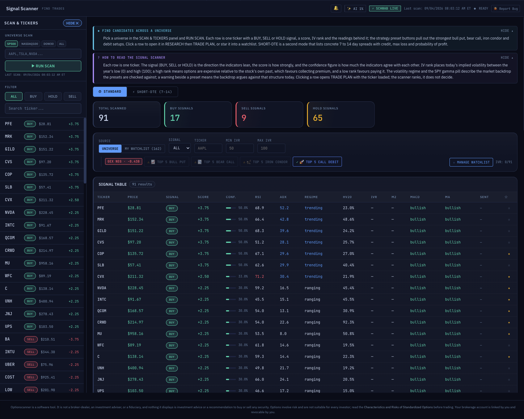Viewport: 524px width, 419px height.
Task: Click the SCHWAB LIVE status badge
Action: click(385, 8)
